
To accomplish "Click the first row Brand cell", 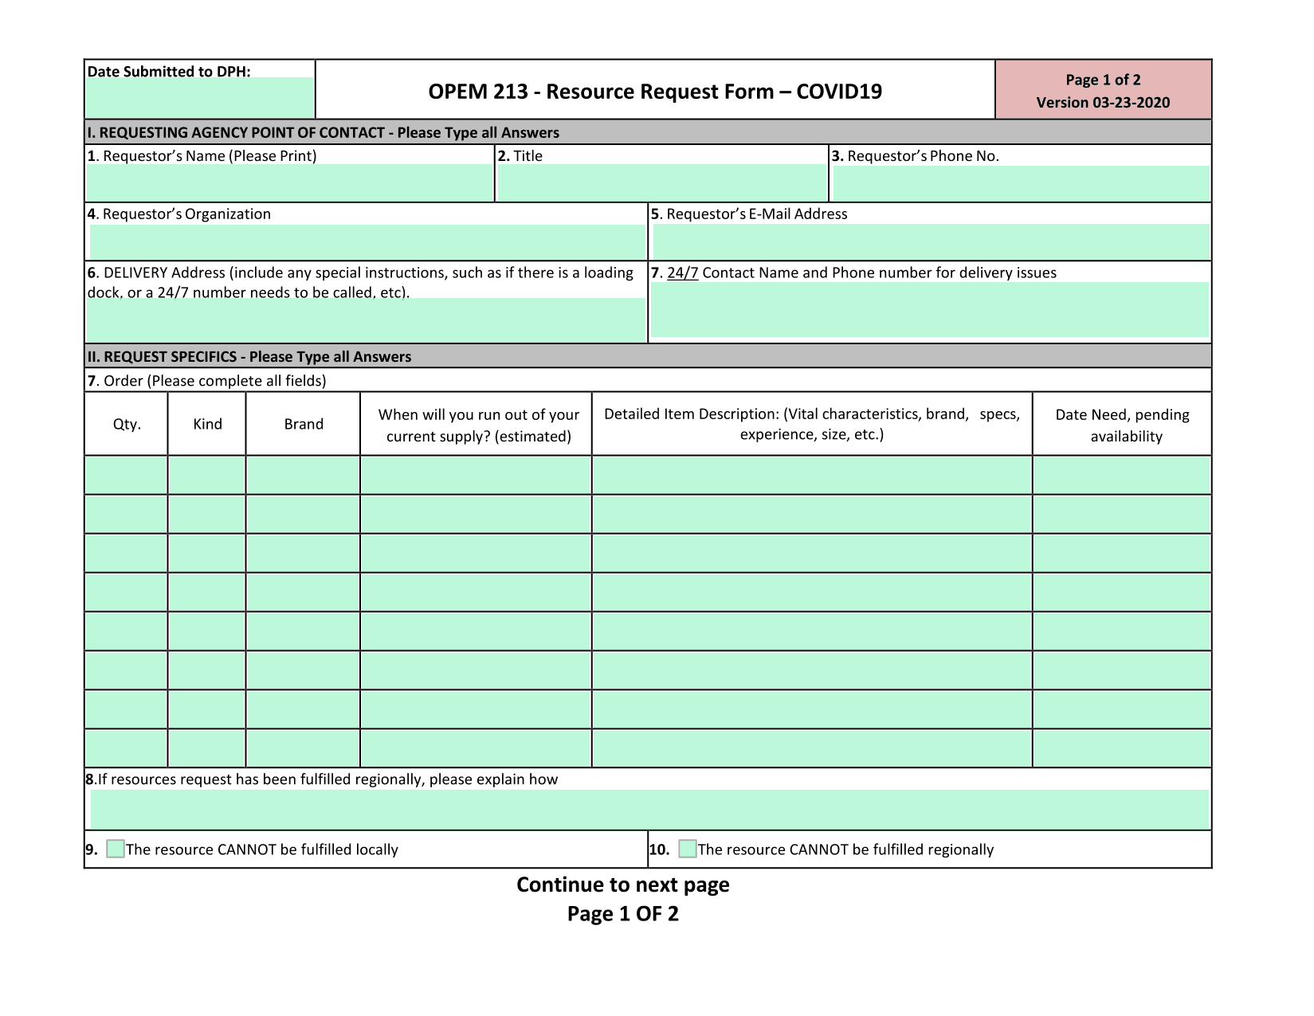I will pos(303,475).
